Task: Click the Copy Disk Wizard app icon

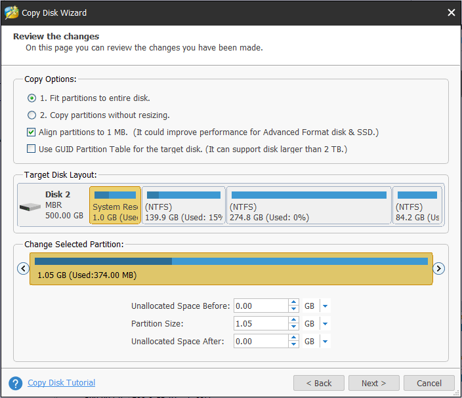Action: pyautogui.click(x=11, y=12)
